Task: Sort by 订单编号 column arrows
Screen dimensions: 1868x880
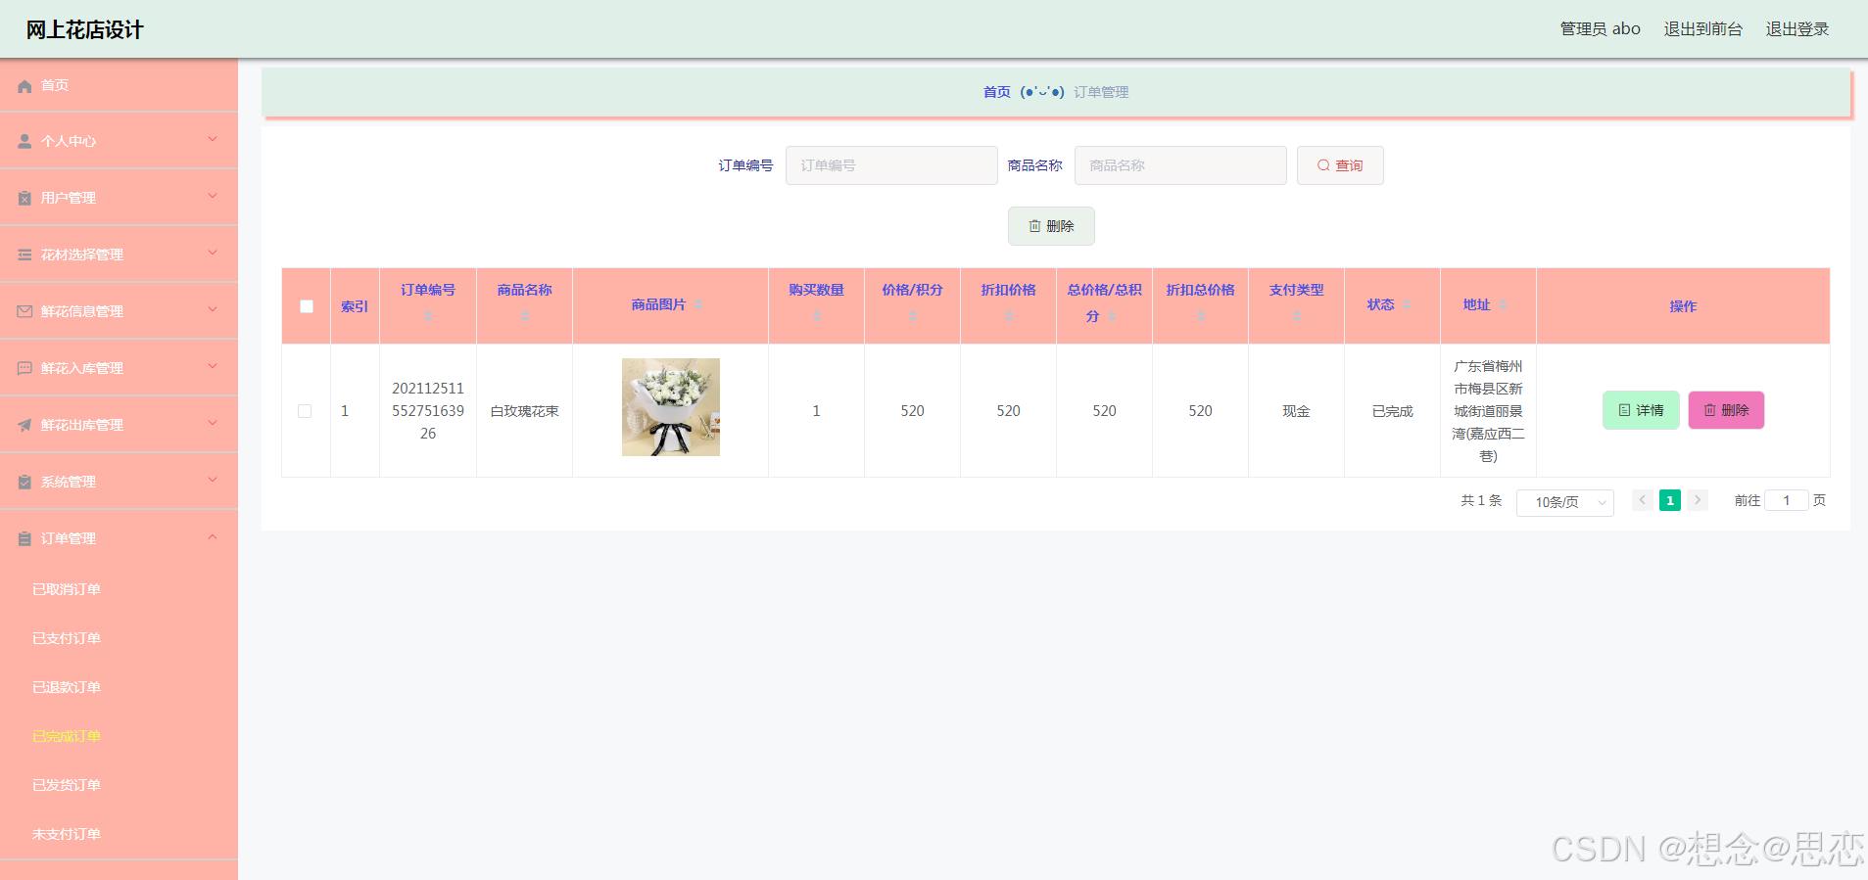Action: tap(428, 317)
